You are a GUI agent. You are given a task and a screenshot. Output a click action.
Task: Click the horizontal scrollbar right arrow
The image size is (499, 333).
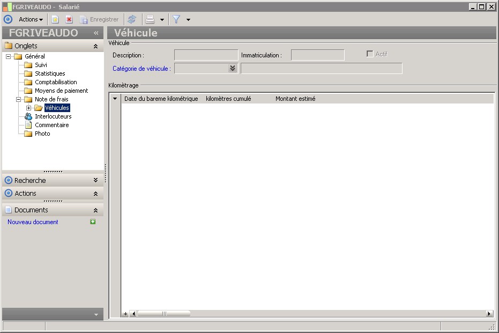point(489,314)
